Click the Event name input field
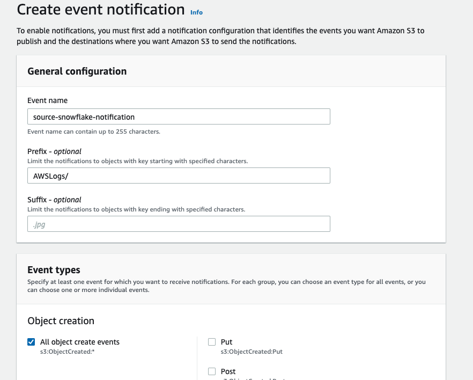 click(x=179, y=116)
